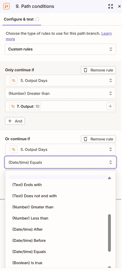
Task: Open the second '5. Output Days' field dropdown
Action: pyautogui.click(x=60, y=150)
